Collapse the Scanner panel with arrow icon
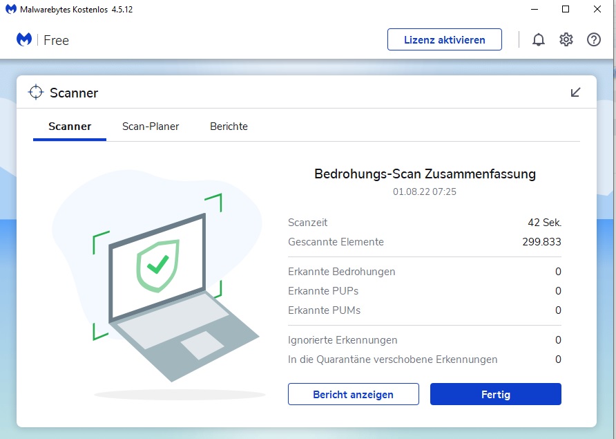Image resolution: width=616 pixels, height=439 pixels. [x=575, y=93]
